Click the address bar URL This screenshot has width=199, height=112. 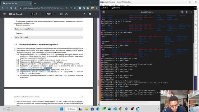coord(43,8)
